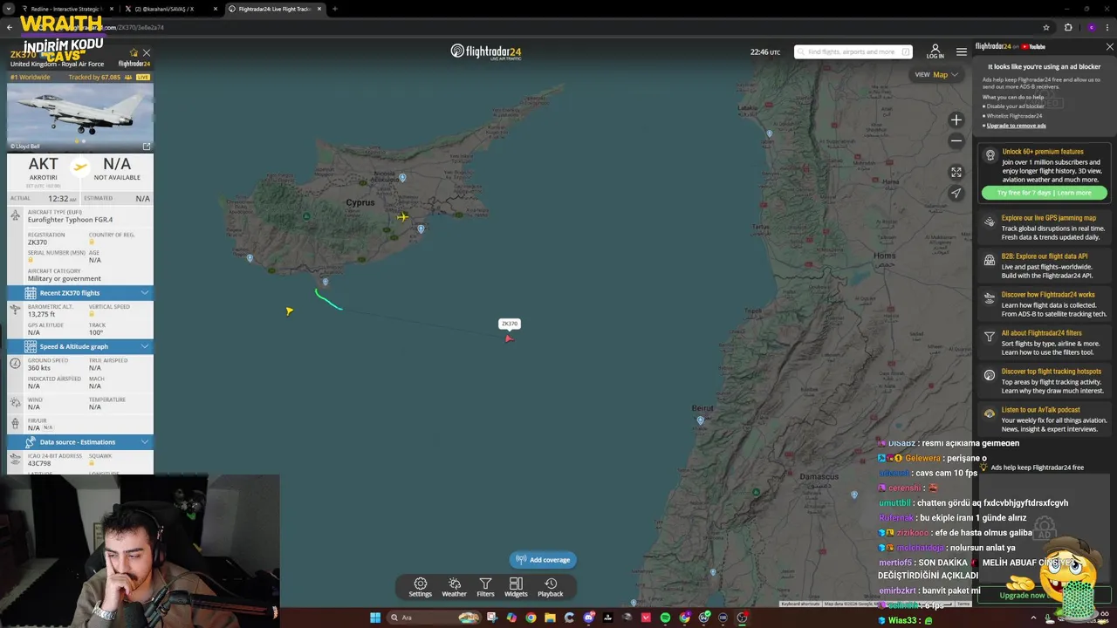Open the Widgets panel

pos(516,587)
